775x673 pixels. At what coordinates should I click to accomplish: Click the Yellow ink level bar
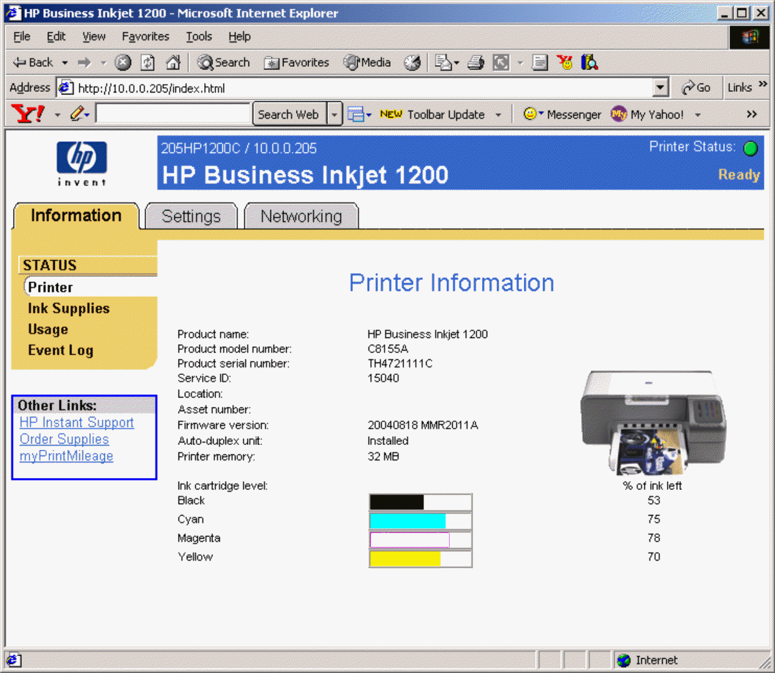[420, 558]
